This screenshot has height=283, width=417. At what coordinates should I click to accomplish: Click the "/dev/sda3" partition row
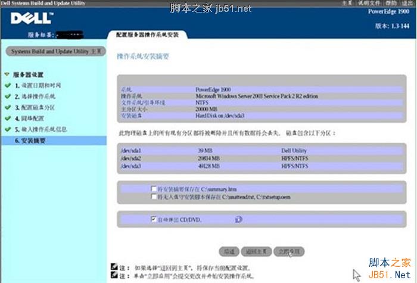click(262, 166)
